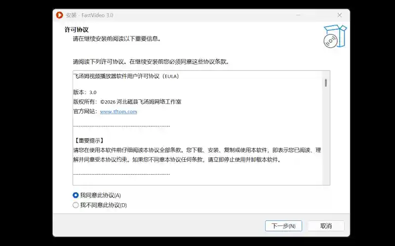Click the title text 安装 - FastVideo 3.0

(89, 15)
